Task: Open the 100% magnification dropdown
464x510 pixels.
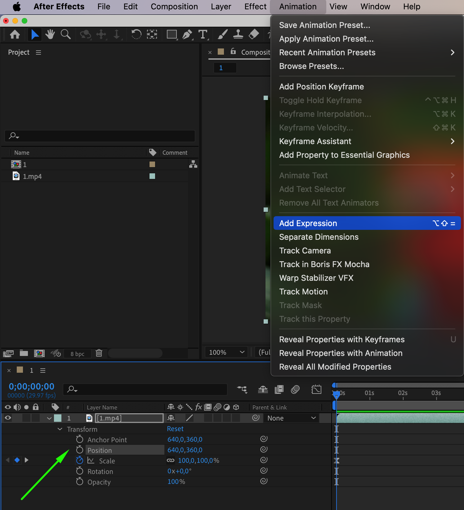Action: (226, 353)
